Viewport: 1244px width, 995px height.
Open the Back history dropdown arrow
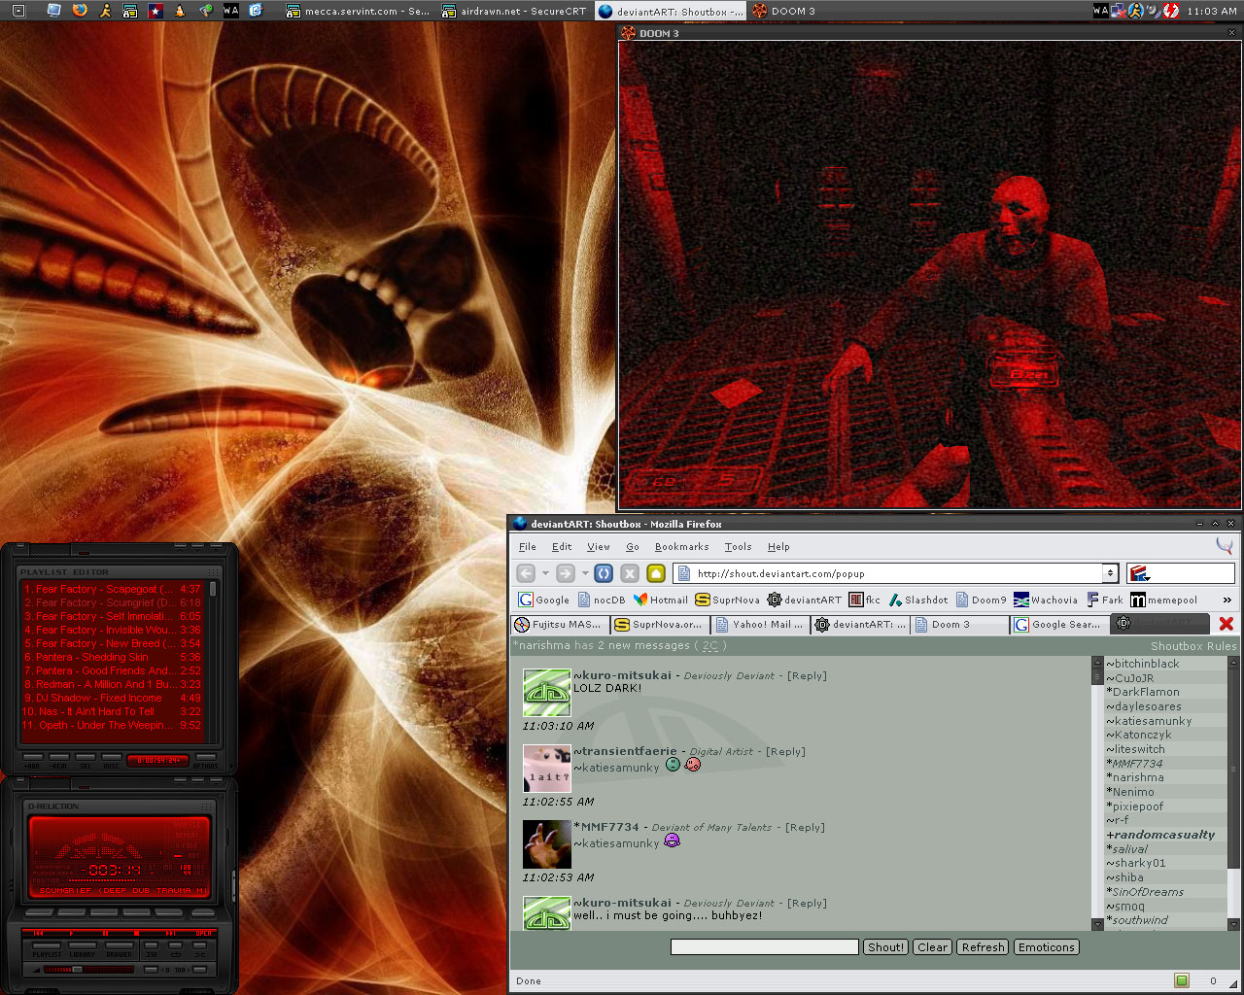pos(544,573)
